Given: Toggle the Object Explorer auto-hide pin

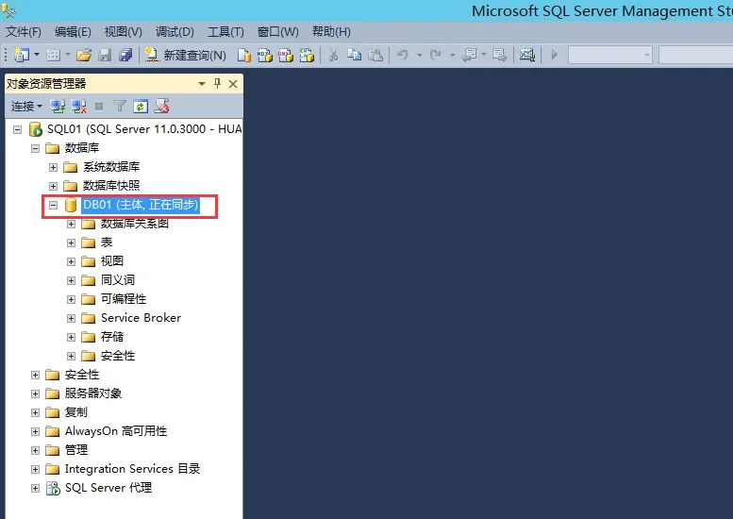Looking at the screenshot, I should 217,83.
